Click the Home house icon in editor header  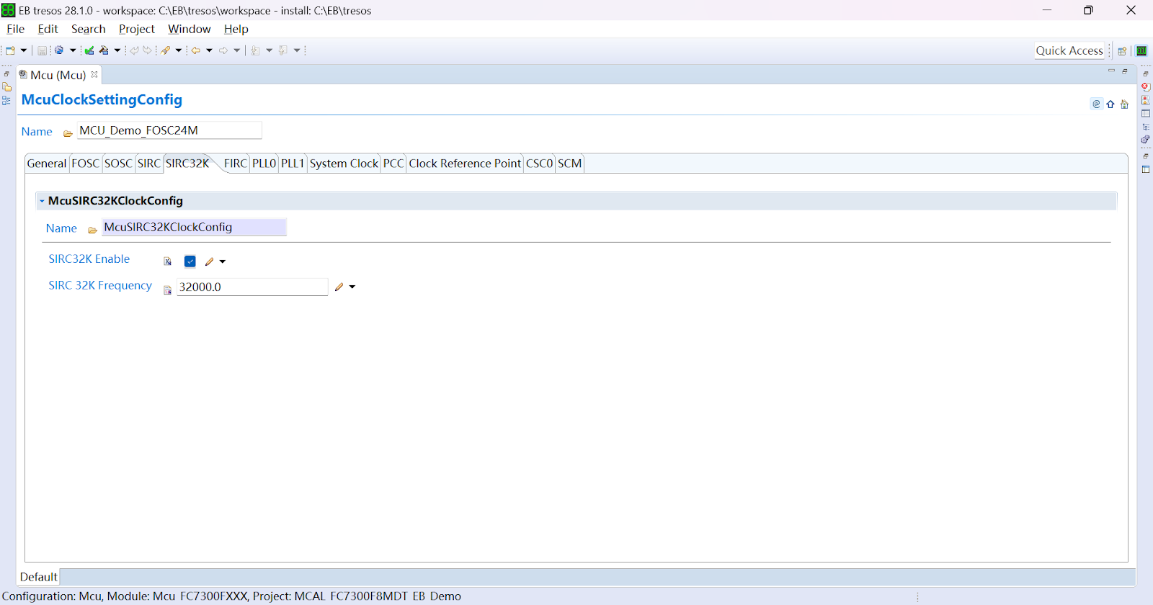tap(1124, 104)
